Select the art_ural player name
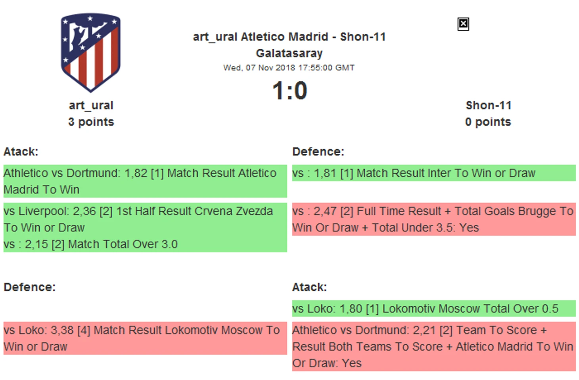 [x=91, y=105]
